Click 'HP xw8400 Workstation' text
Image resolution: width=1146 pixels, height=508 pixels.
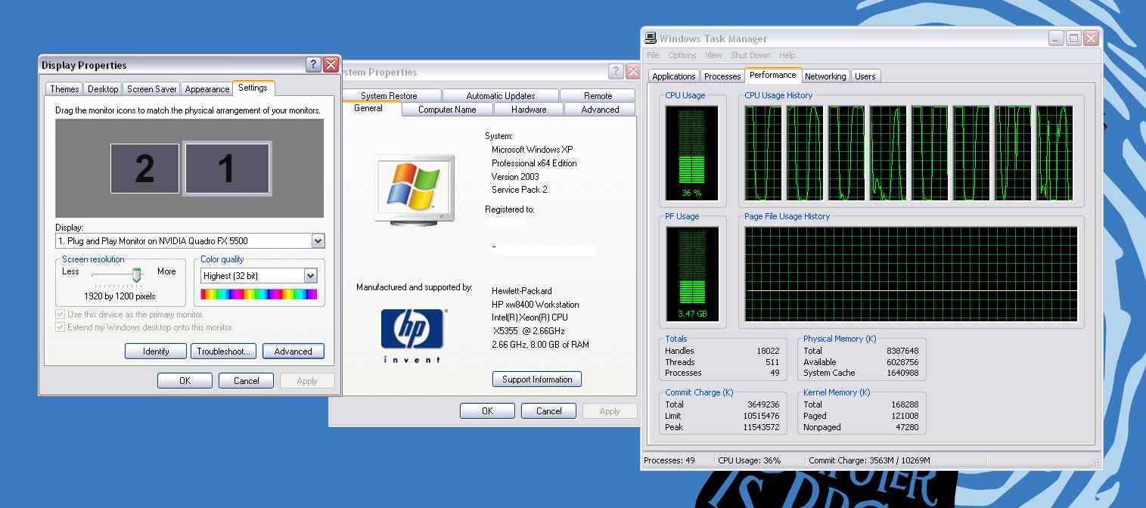[x=535, y=304]
